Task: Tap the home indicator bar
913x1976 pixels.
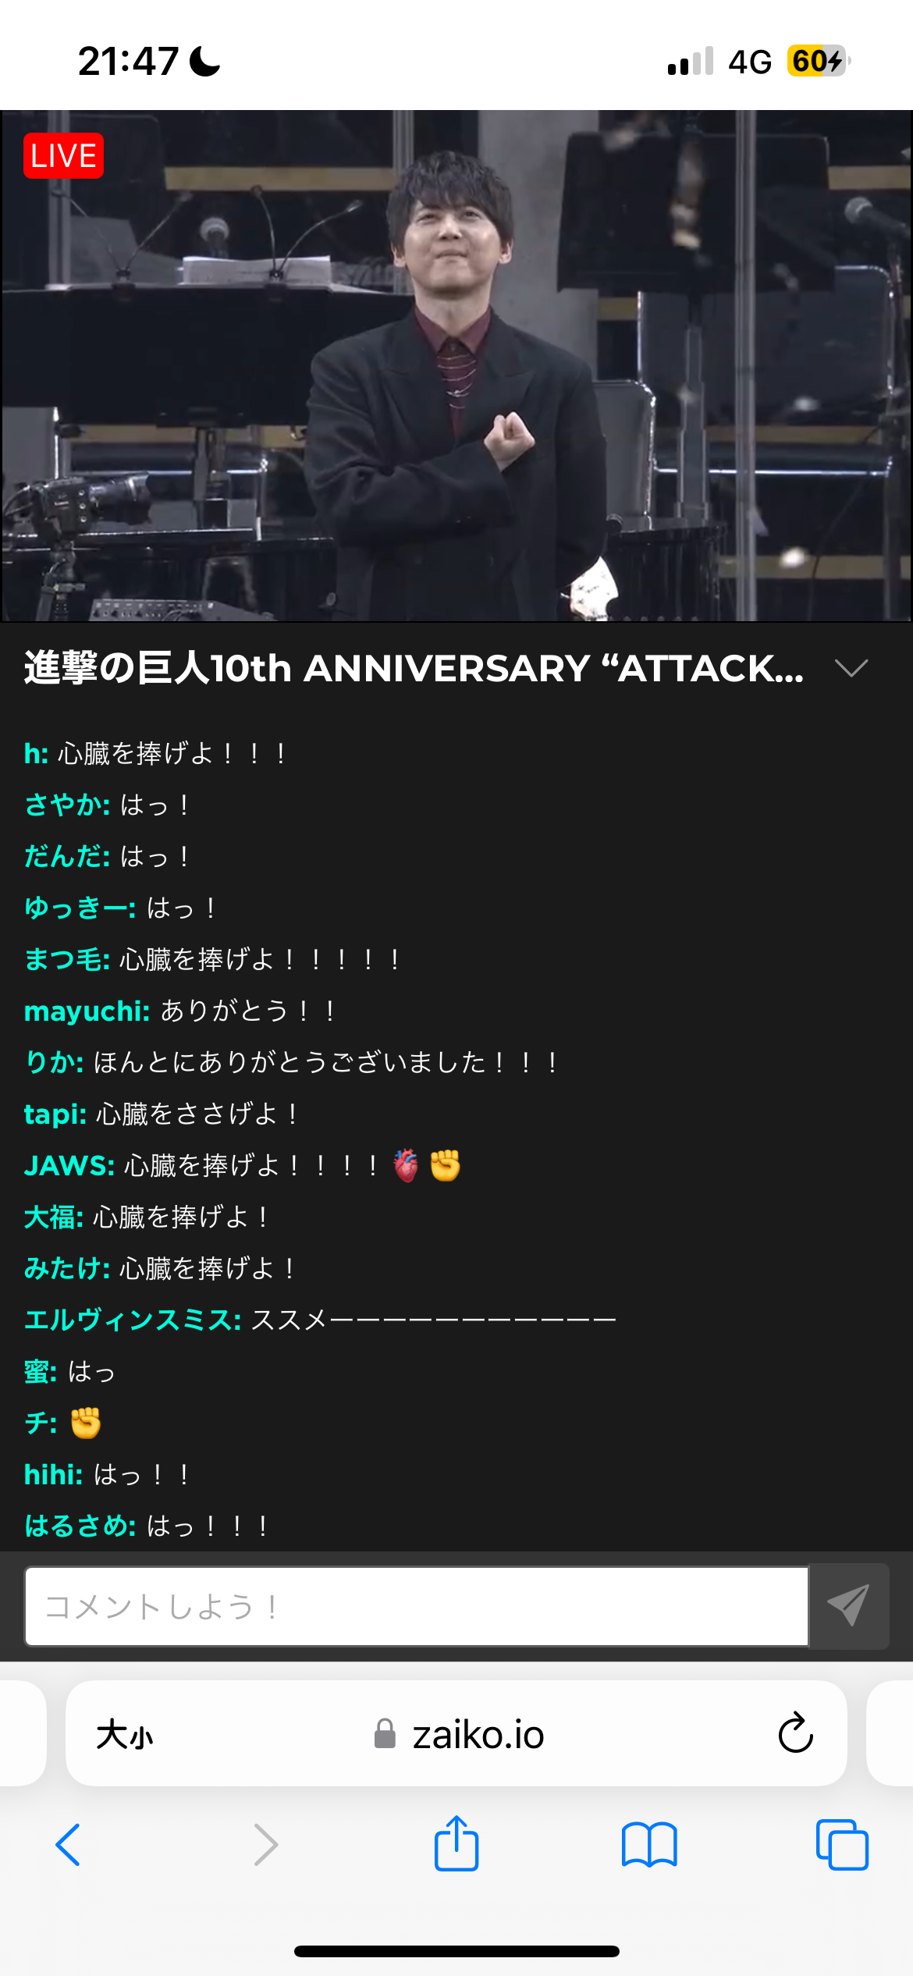Action: [456, 1951]
